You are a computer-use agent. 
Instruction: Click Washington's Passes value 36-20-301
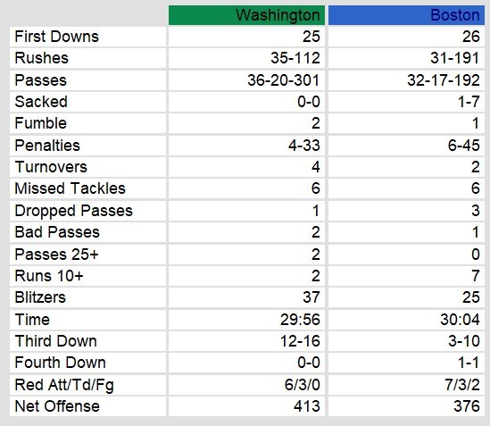[284, 80]
